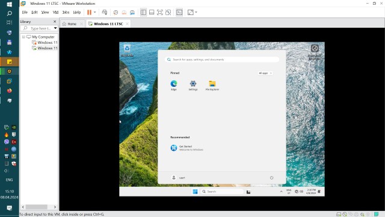This screenshot has width=385, height=217.
Task: Toggle the console view toolbar icon
Action: tap(179, 12)
